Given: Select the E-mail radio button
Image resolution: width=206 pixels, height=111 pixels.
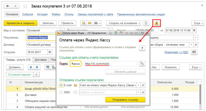Looking at the screenshot, I should (x=61, y=85).
